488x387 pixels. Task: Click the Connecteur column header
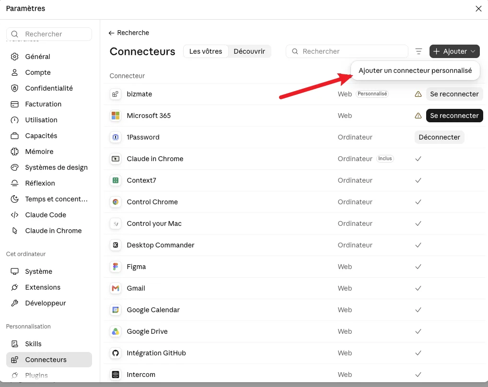point(127,76)
